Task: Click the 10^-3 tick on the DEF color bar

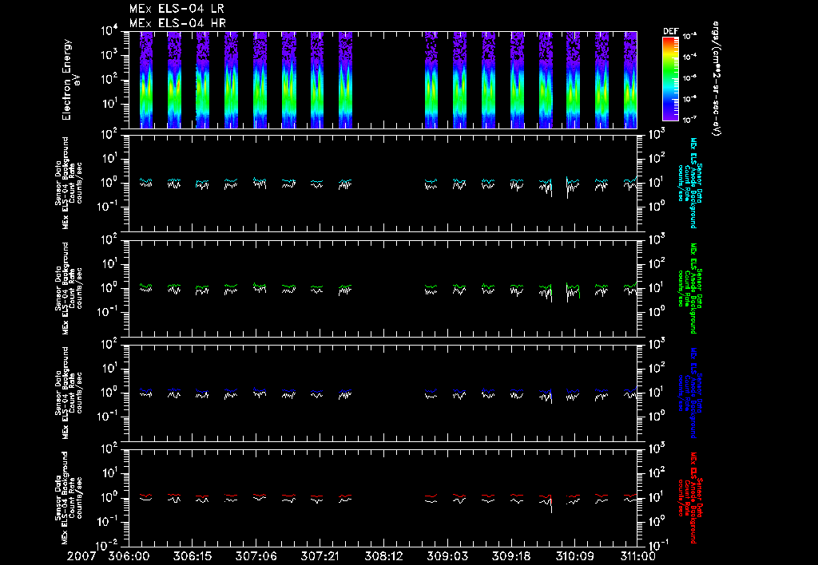Action: pyautogui.click(x=689, y=36)
